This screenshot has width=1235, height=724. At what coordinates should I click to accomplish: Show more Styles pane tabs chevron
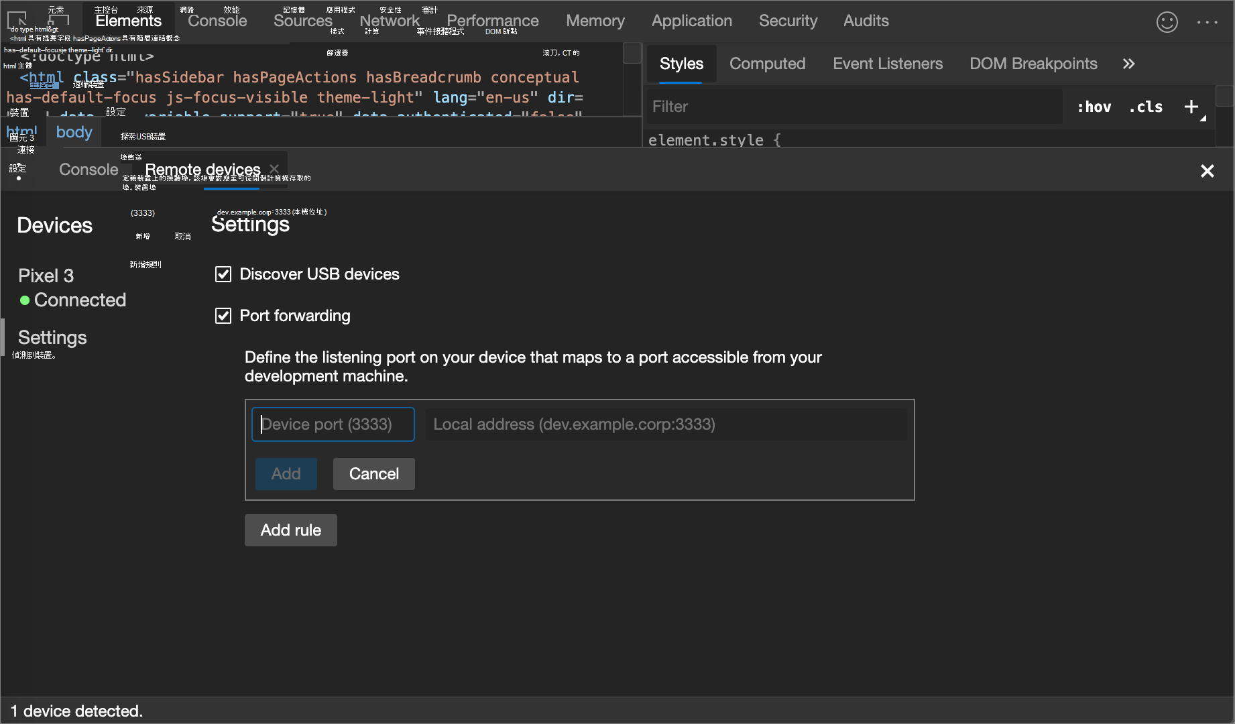(x=1129, y=64)
